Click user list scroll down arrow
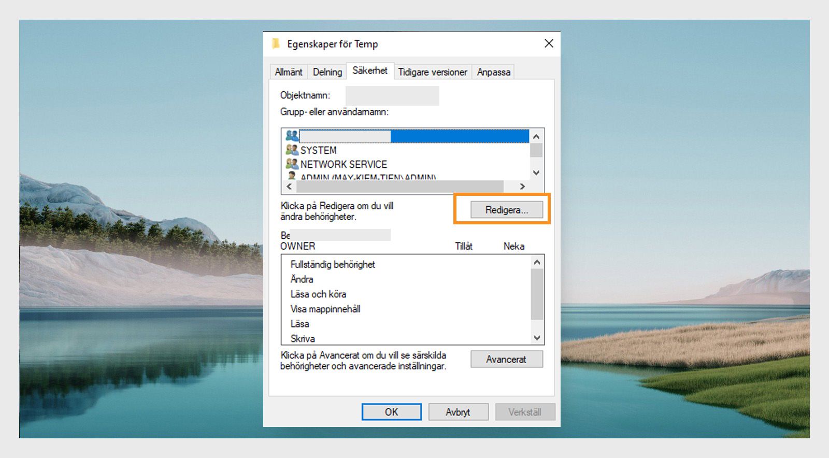The width and height of the screenshot is (829, 458). click(x=536, y=173)
